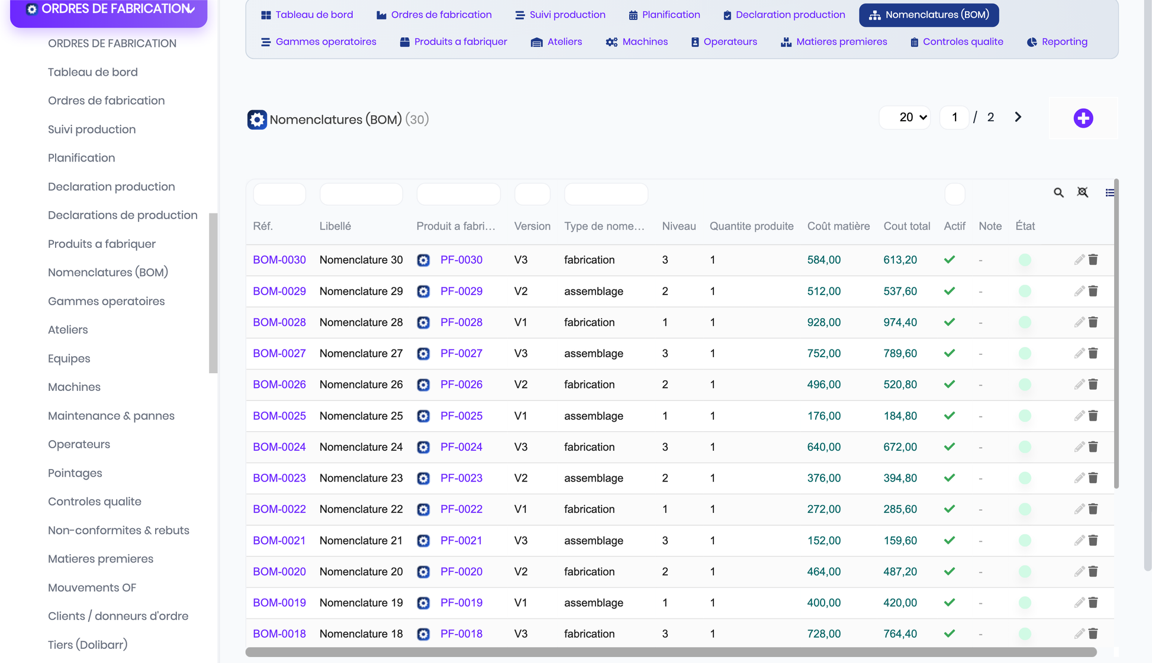Click the page number input field
This screenshot has width=1152, height=663.
954,117
